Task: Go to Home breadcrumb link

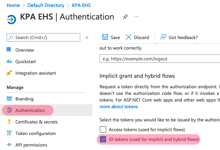Action: [13, 5]
